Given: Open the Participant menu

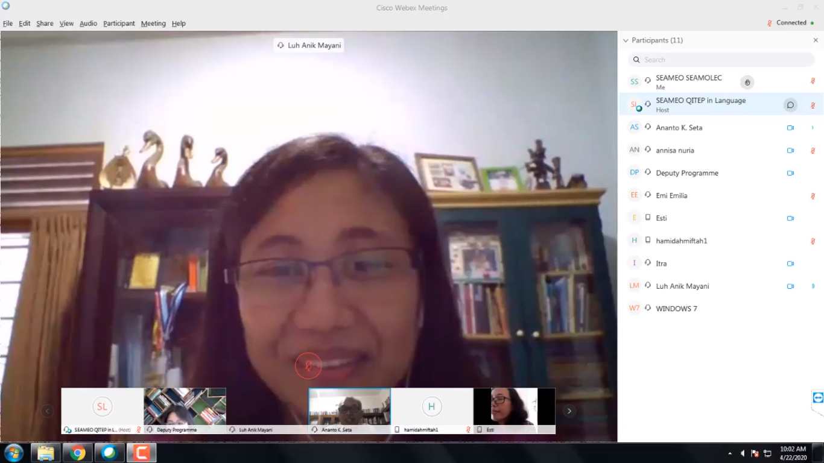Looking at the screenshot, I should [x=119, y=24].
